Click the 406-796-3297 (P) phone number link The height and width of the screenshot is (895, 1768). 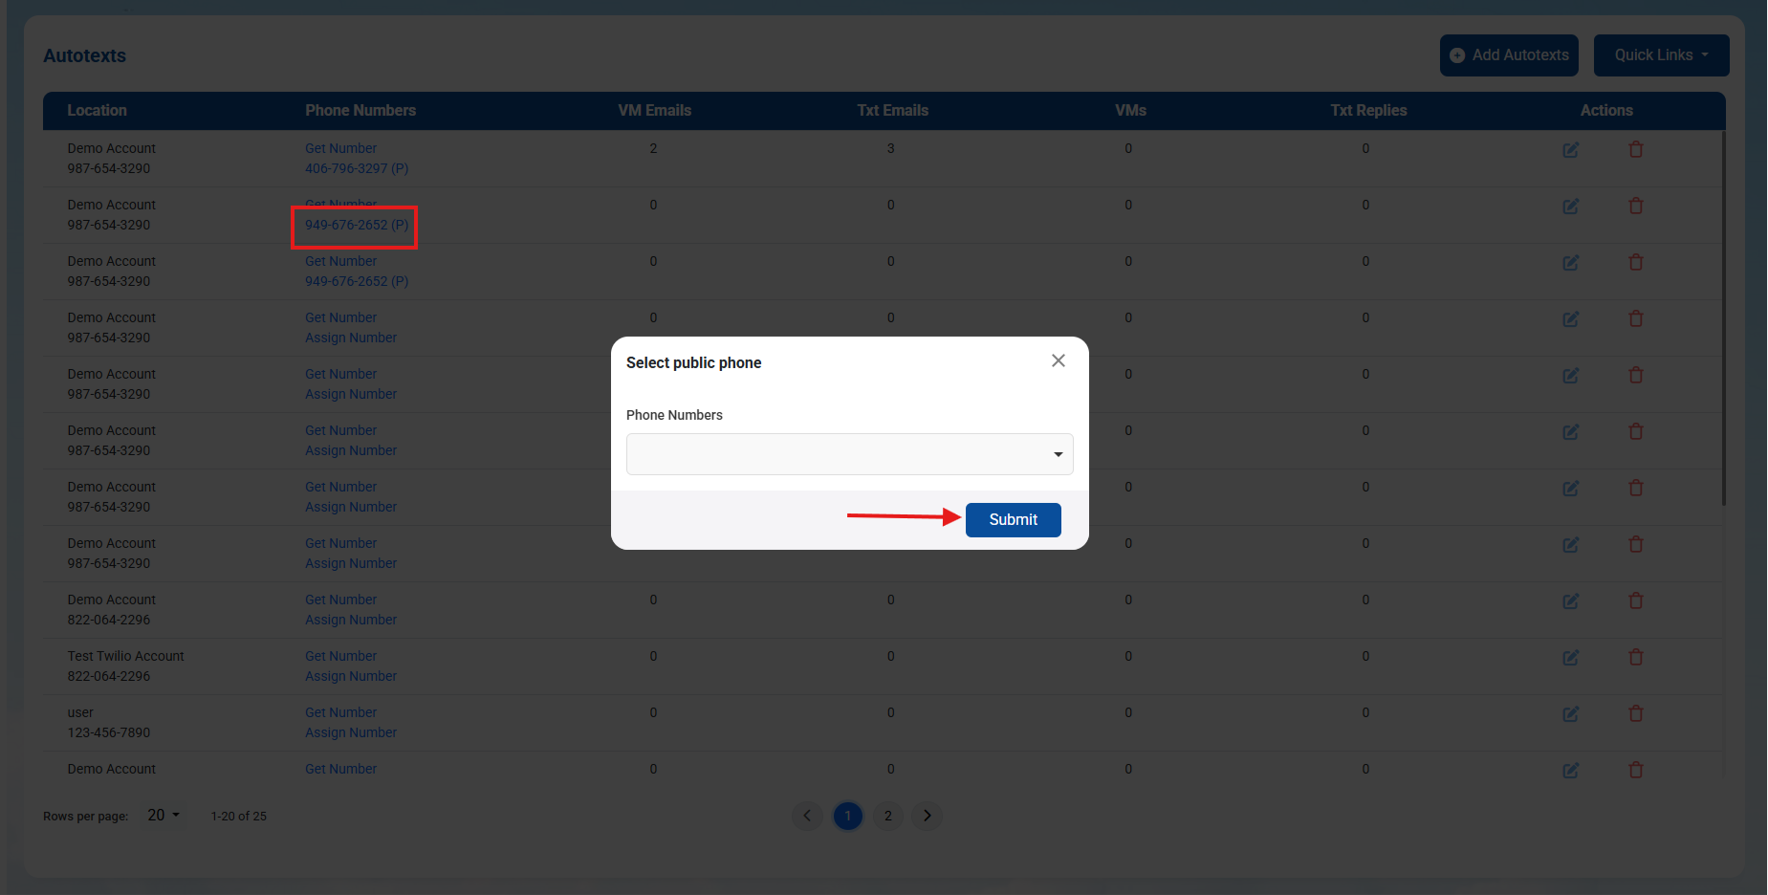click(x=357, y=168)
